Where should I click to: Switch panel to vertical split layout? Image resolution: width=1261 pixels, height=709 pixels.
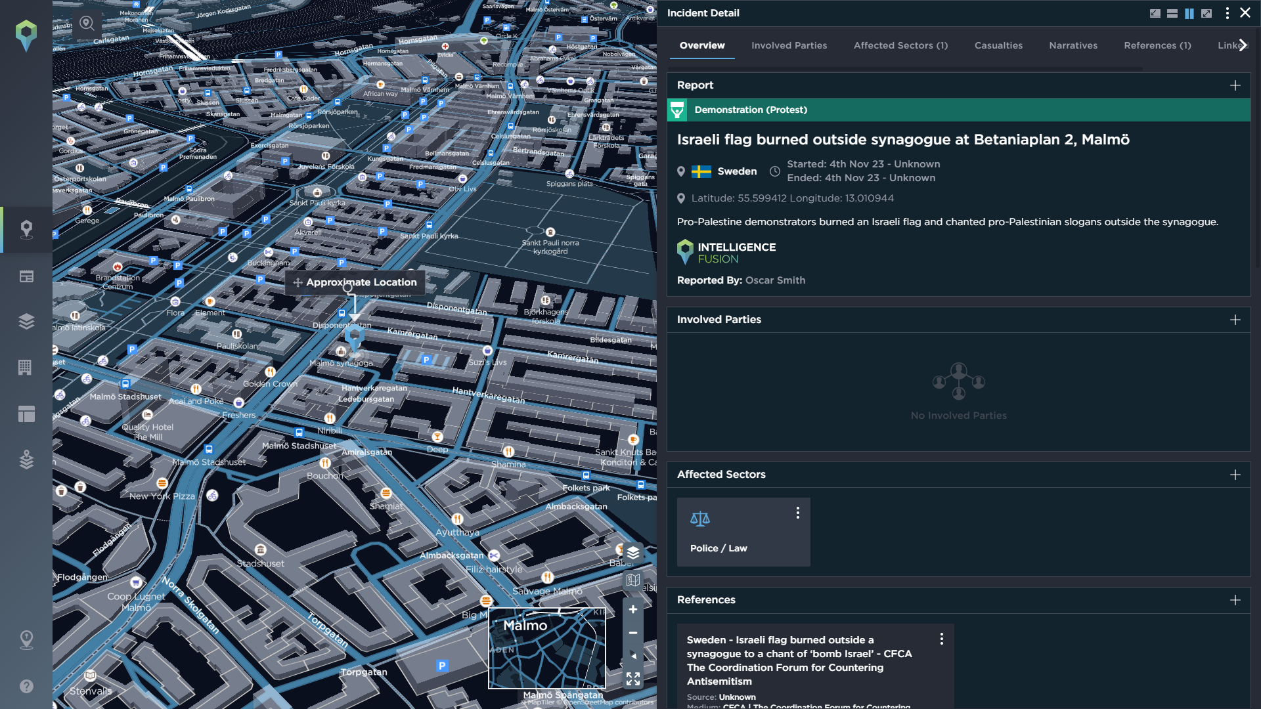pyautogui.click(x=1189, y=13)
